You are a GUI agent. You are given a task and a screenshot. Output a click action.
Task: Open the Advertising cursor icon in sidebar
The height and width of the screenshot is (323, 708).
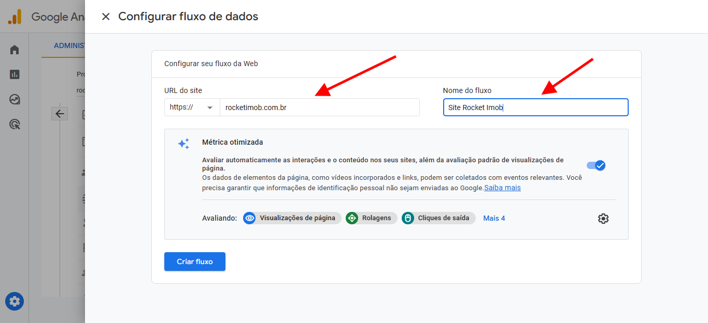(x=15, y=124)
